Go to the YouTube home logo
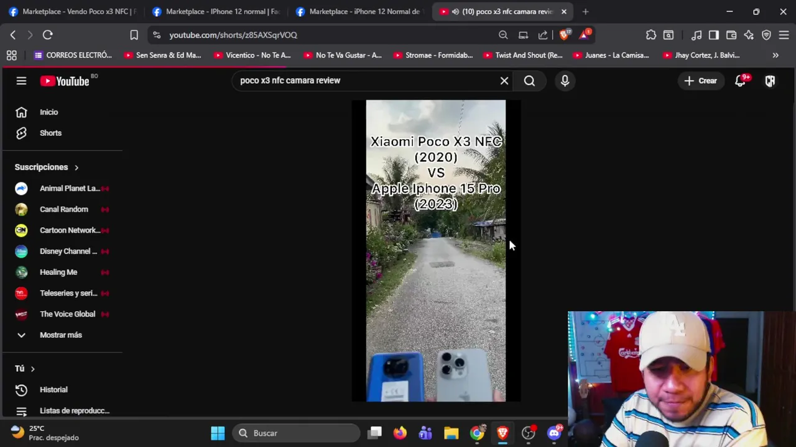The width and height of the screenshot is (796, 447). pos(65,81)
